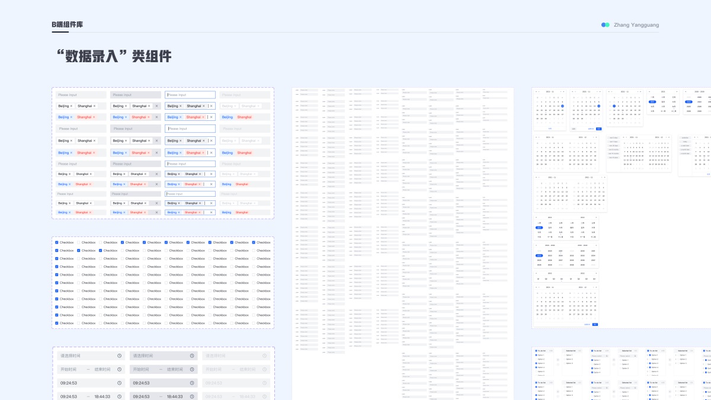Open the darker-shaded 请选择时间 time picker
Viewport: 711px width, 400px height.
click(x=164, y=356)
